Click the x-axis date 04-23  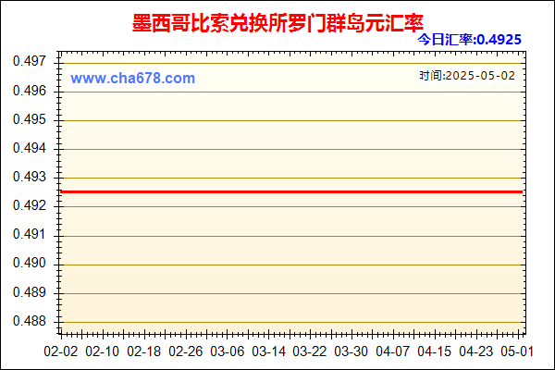(475, 351)
